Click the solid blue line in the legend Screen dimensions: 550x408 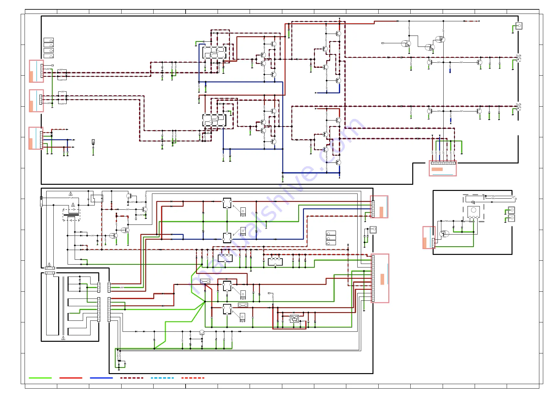(101, 378)
